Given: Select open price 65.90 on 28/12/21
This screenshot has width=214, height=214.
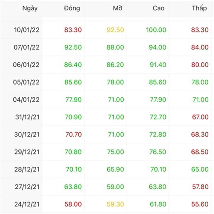Looking at the screenshot, I should [x=115, y=169].
